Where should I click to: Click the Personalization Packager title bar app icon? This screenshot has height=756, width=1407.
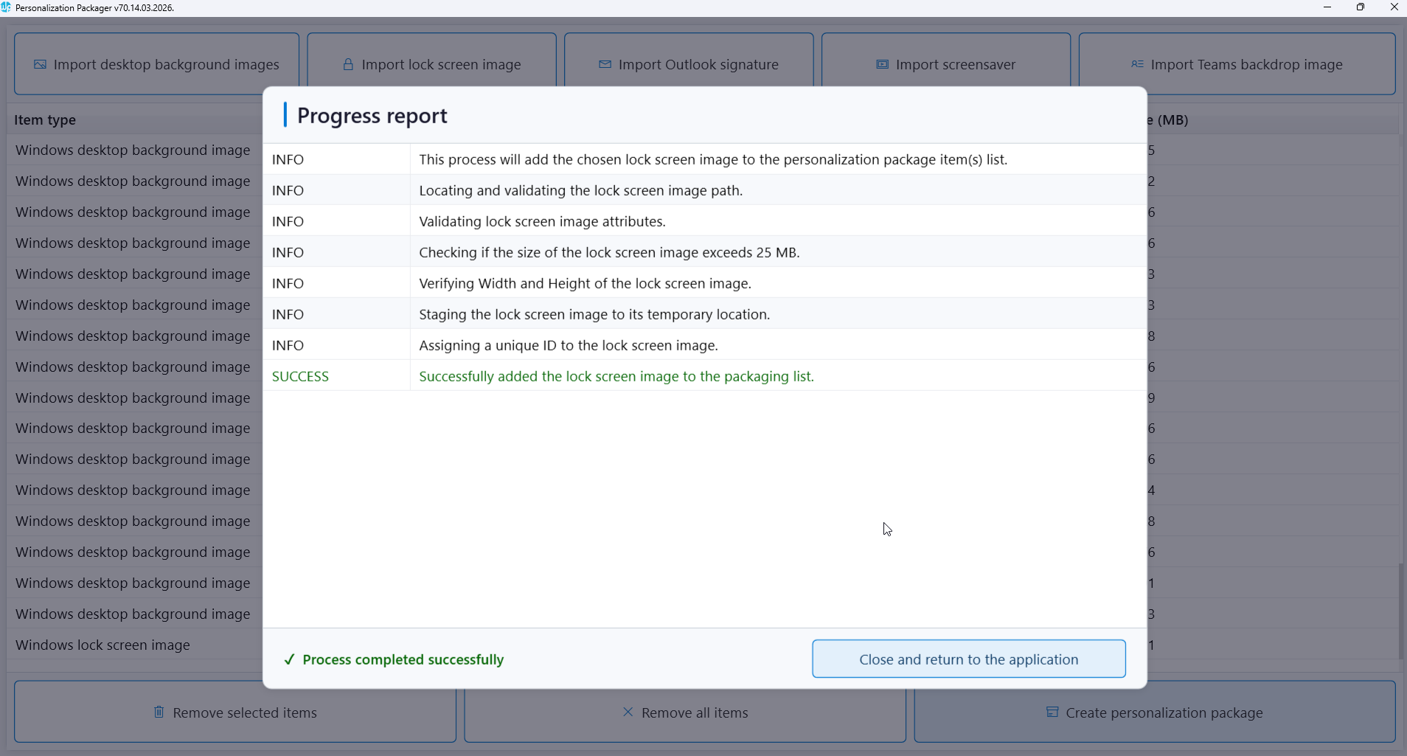tap(7, 7)
